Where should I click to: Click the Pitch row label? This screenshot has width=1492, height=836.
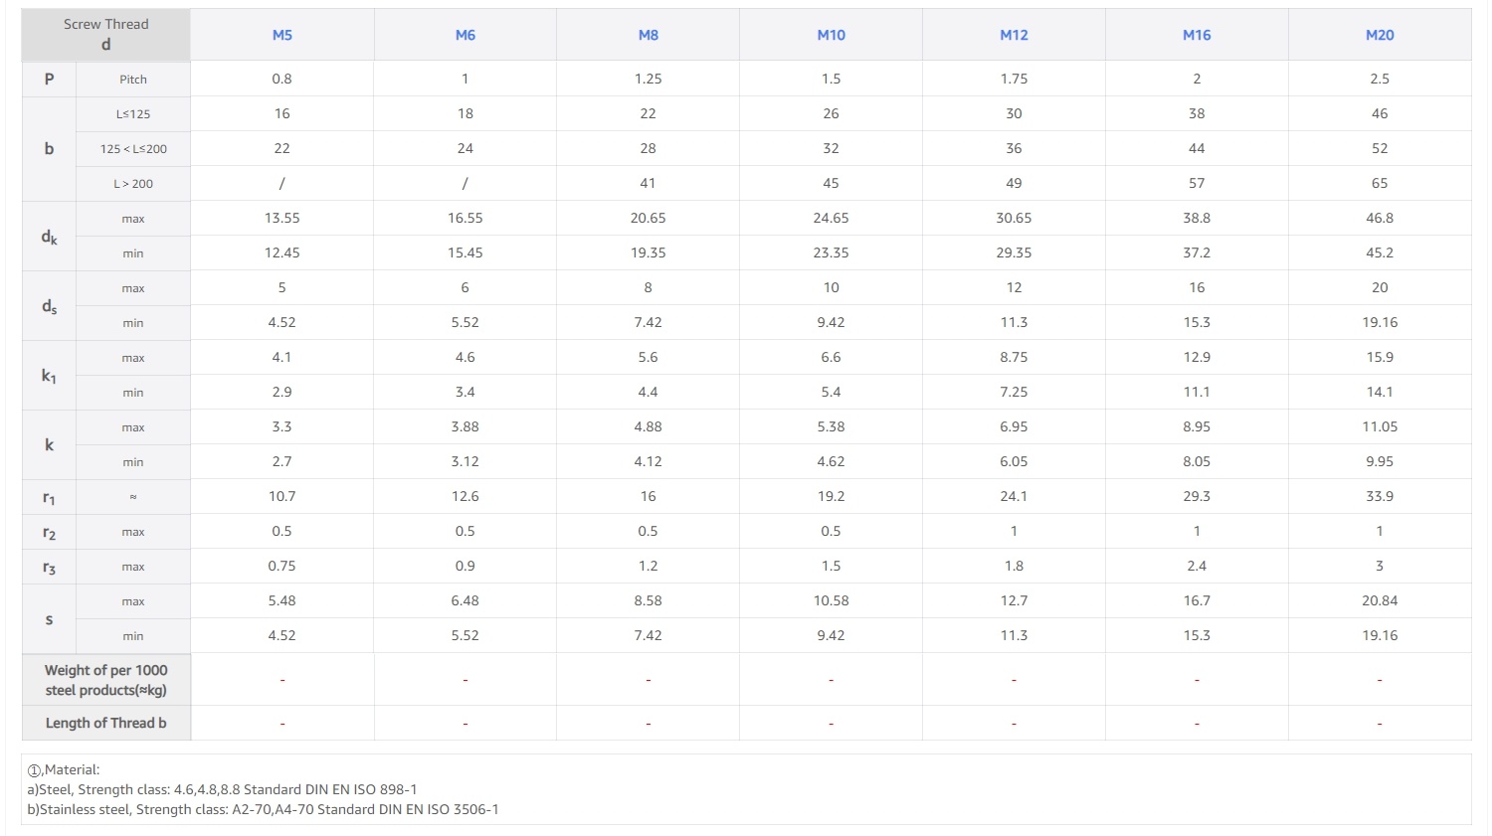(x=133, y=80)
